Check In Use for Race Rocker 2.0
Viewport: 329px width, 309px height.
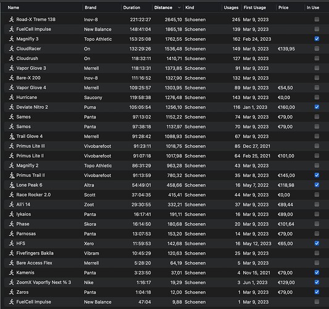[x=317, y=195]
